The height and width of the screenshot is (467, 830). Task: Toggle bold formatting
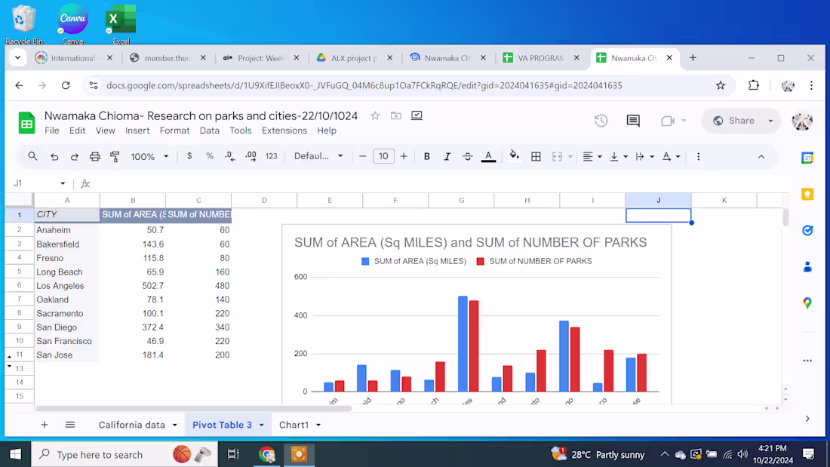pos(427,156)
